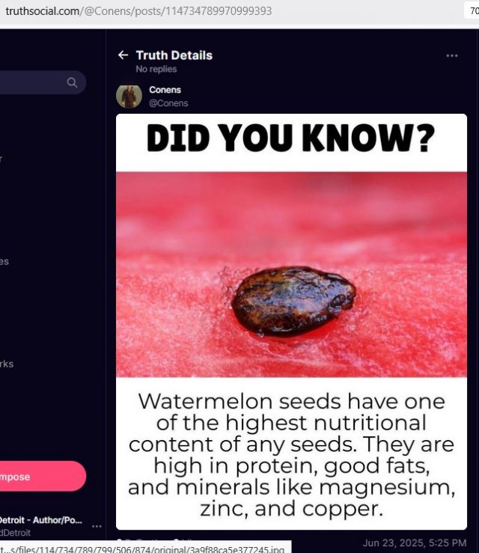This screenshot has height=553, width=479.
Task: Select the Detroit - Author/Po... account name
Action: pos(41,520)
